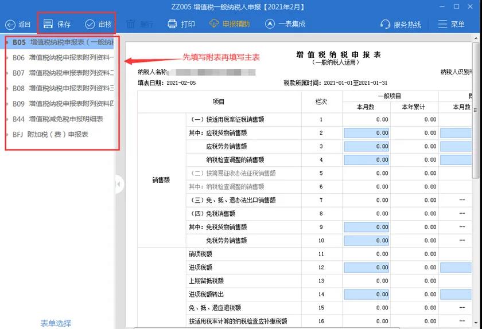Click the scroll up arrow
Image resolution: width=482 pixels, height=329 pixels.
pos(476,38)
